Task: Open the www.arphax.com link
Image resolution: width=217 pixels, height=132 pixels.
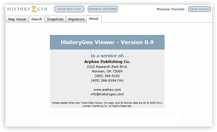Action: tap(107, 90)
